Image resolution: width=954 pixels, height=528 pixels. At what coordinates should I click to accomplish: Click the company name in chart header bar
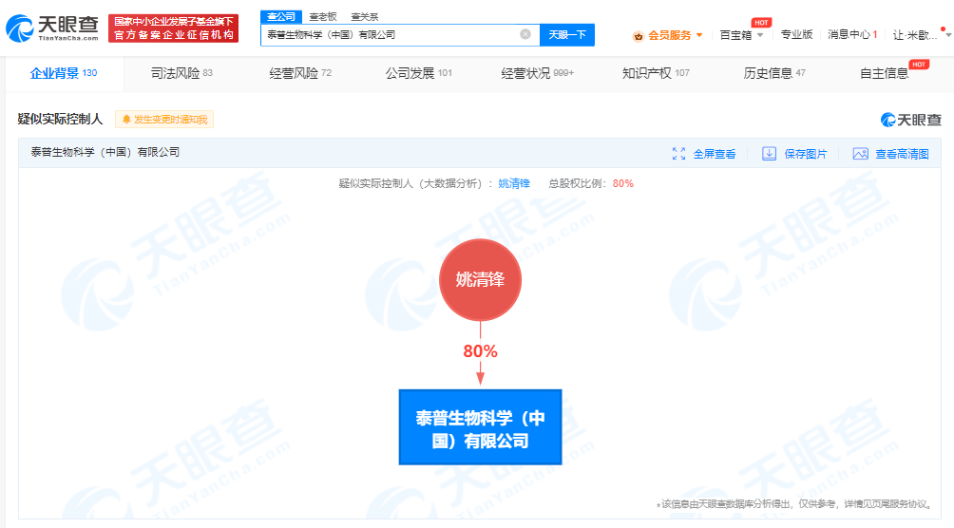(x=105, y=152)
